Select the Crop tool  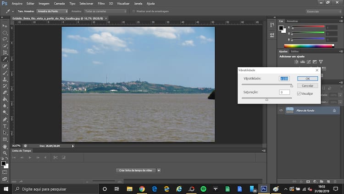point(5,52)
